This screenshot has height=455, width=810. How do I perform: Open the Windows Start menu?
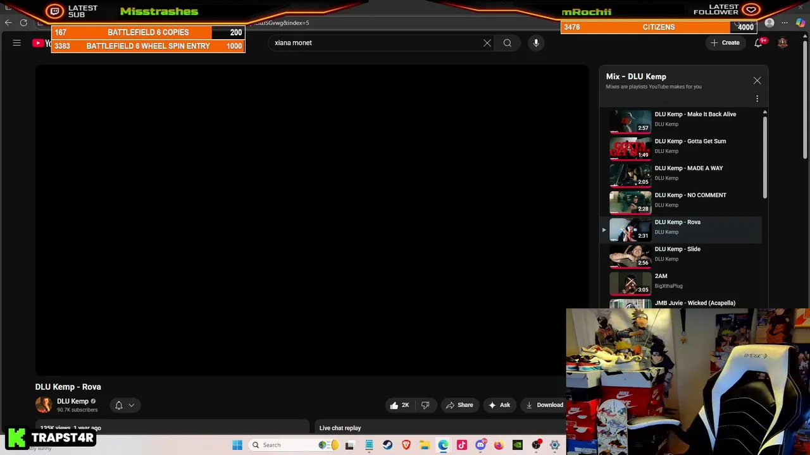point(237,445)
